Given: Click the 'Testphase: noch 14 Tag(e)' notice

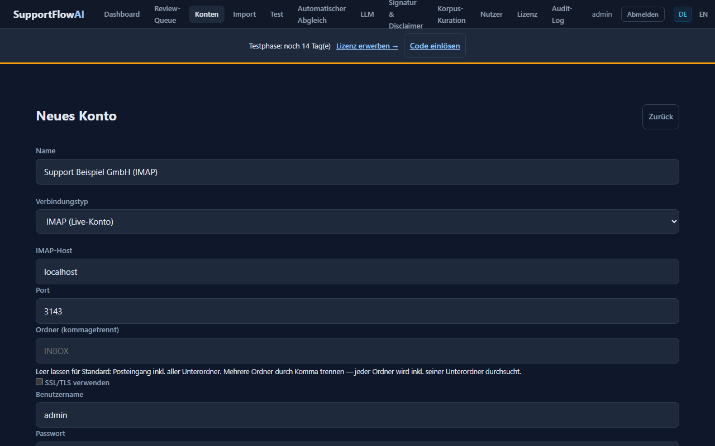Looking at the screenshot, I should [x=290, y=46].
